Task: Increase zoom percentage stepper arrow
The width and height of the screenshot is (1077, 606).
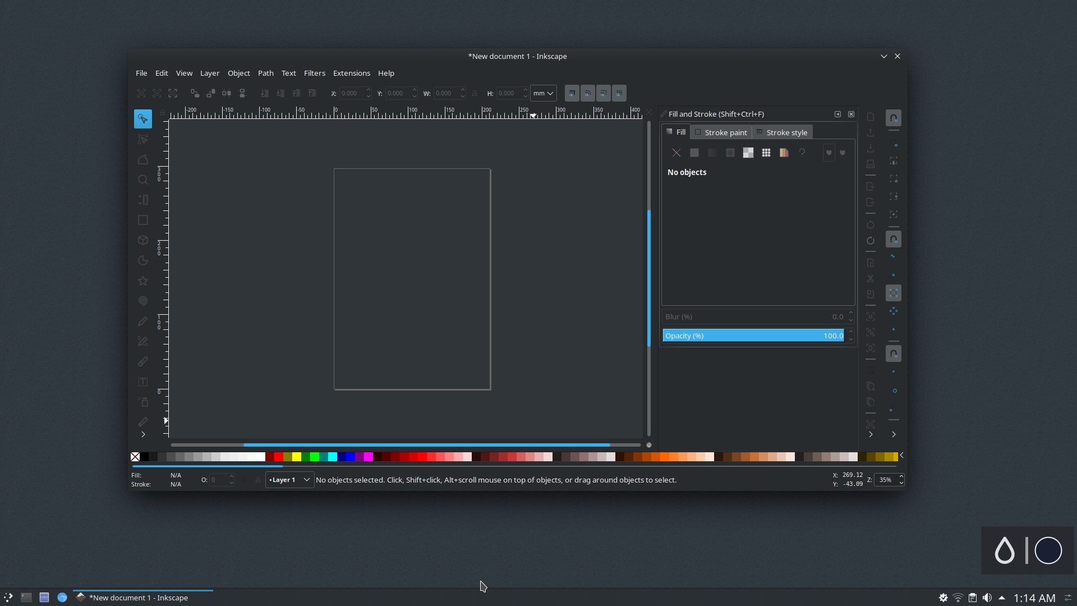Action: (901, 477)
